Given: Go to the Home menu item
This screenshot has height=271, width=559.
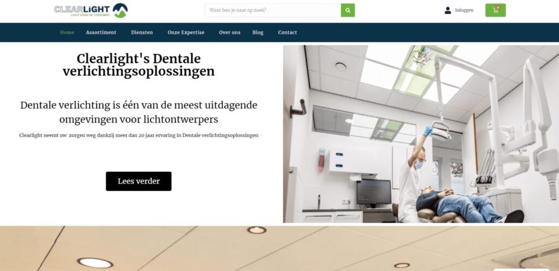Looking at the screenshot, I should point(67,32).
